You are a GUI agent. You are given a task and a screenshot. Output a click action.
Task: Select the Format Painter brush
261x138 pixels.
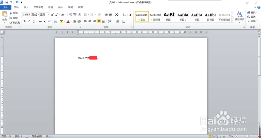(x=11, y=23)
